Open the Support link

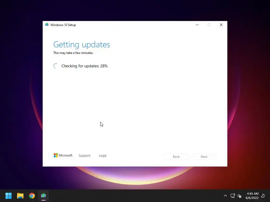[85, 156]
